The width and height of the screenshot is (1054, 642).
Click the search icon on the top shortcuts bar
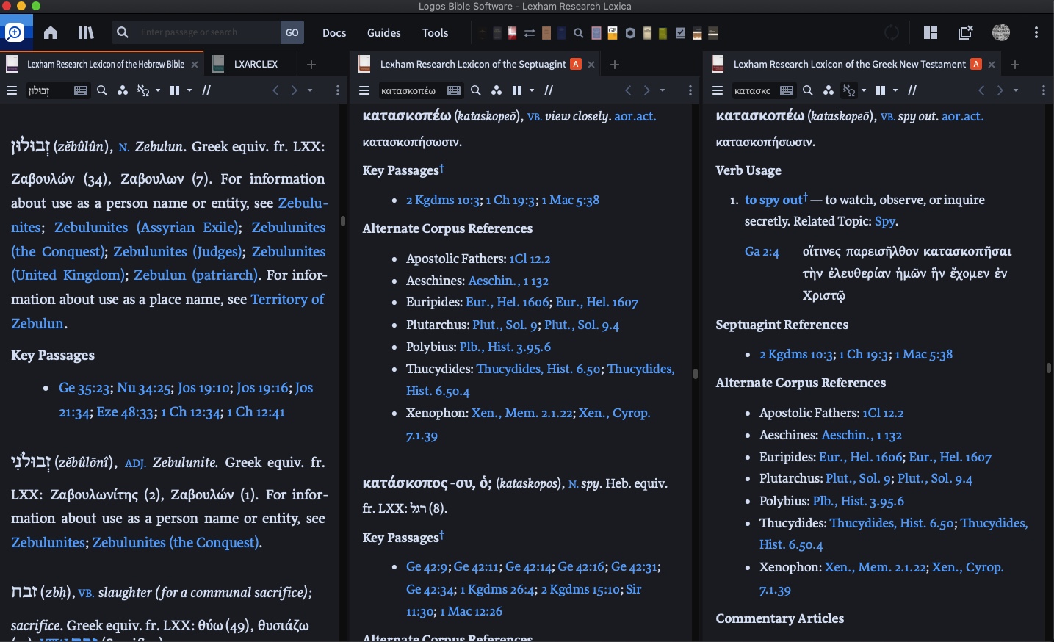(x=578, y=32)
